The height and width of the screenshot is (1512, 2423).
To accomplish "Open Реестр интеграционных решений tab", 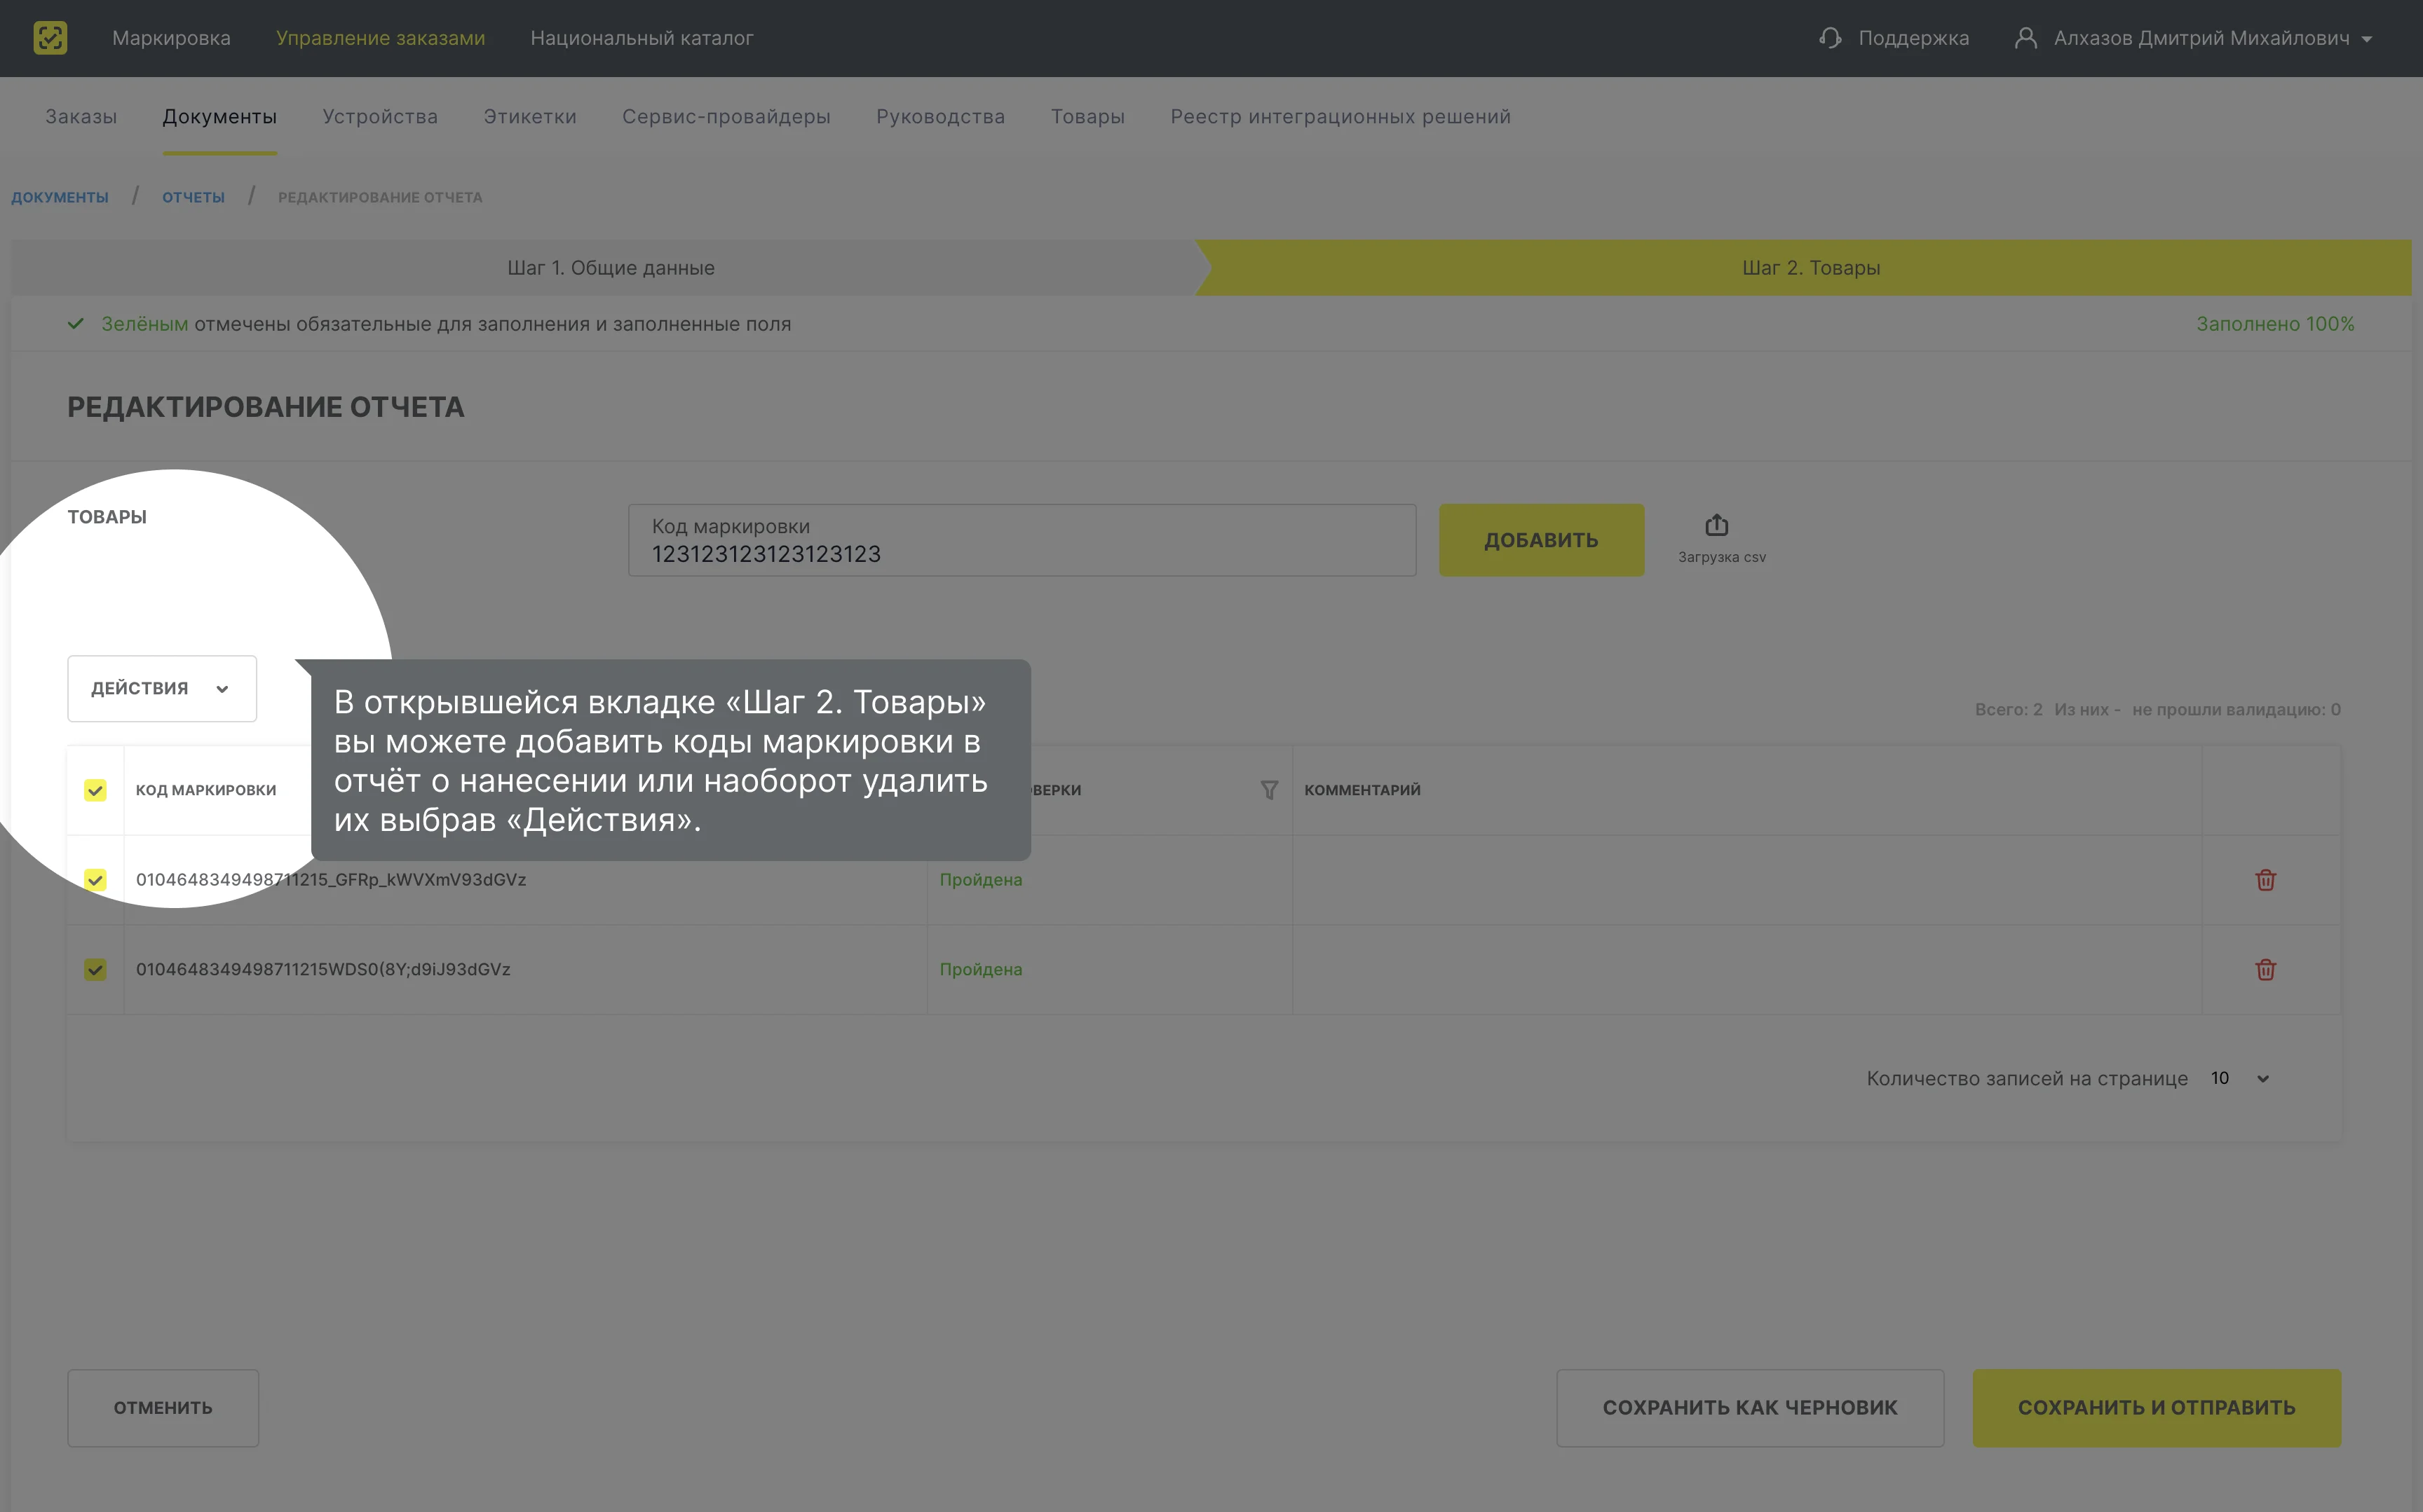I will click(1341, 116).
